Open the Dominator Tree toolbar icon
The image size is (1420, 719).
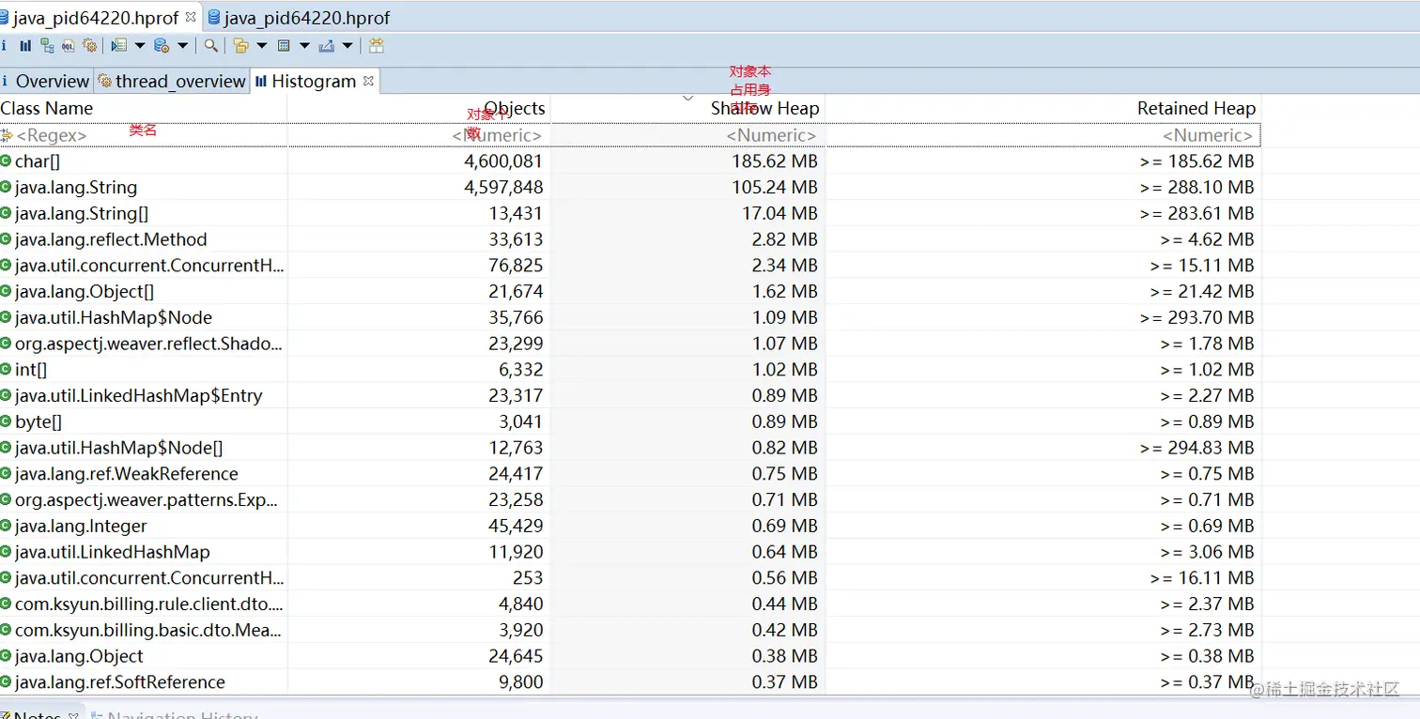[x=47, y=45]
